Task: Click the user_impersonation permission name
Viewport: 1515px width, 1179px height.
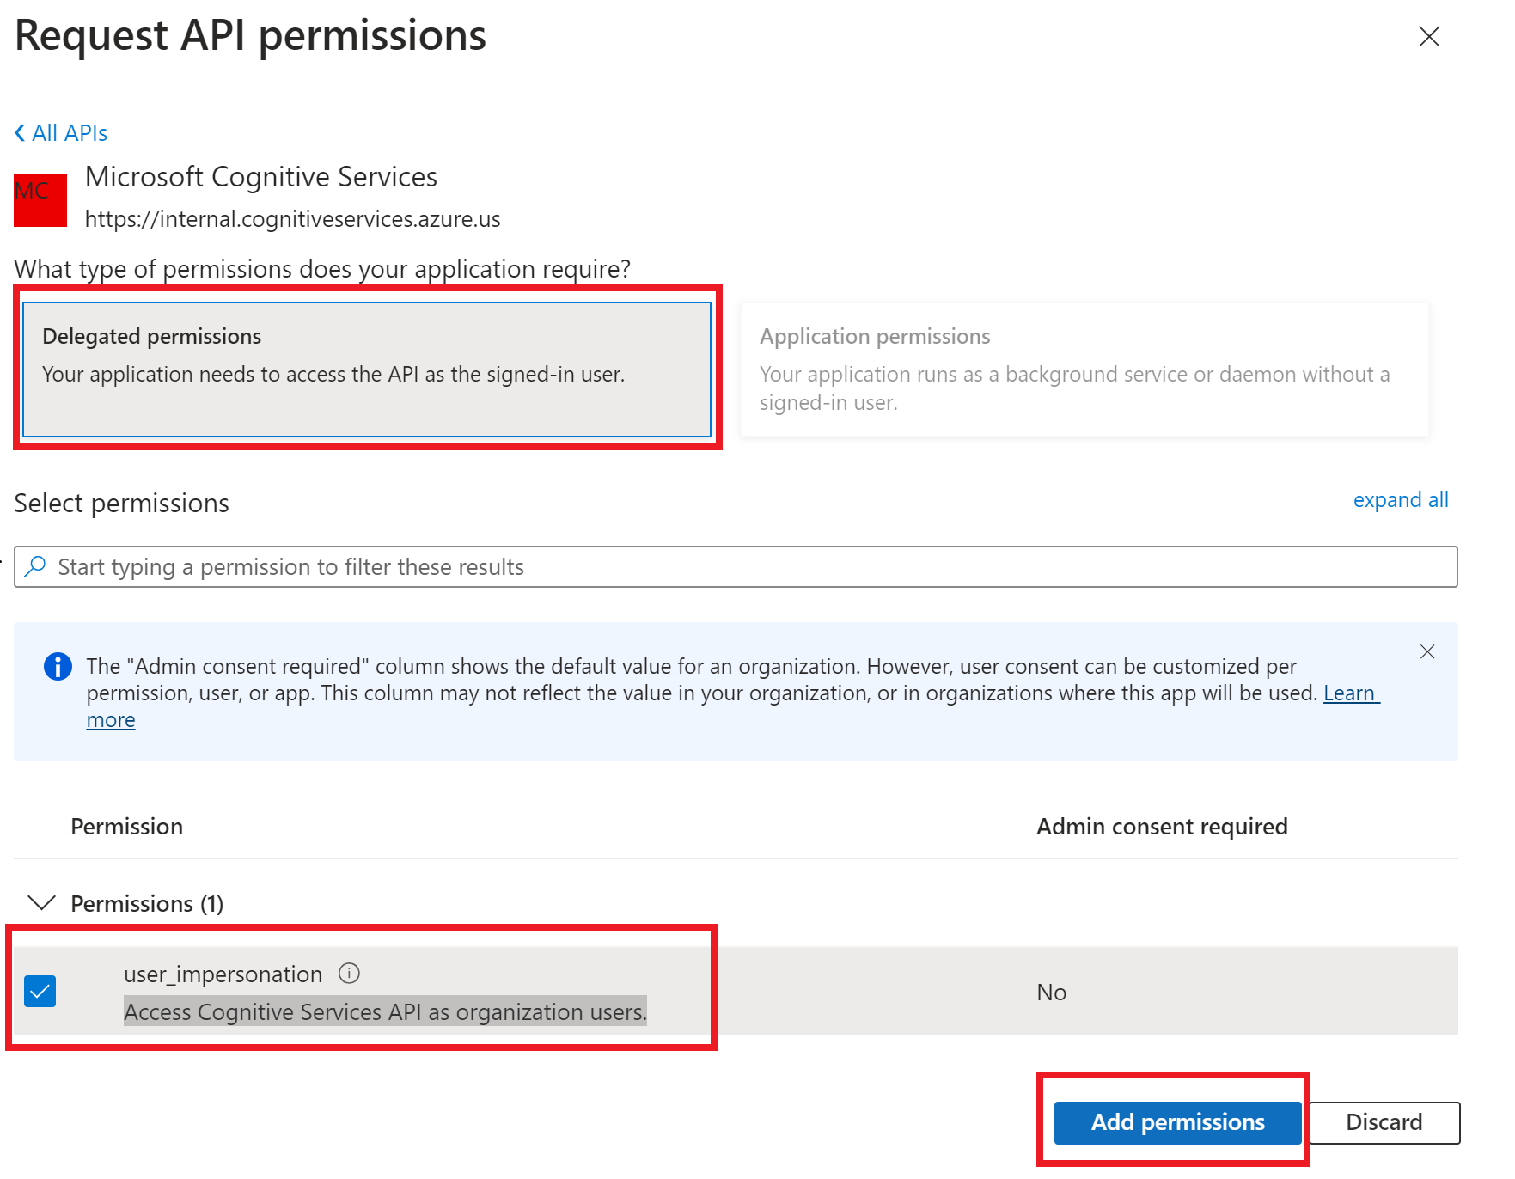Action: (x=223, y=974)
